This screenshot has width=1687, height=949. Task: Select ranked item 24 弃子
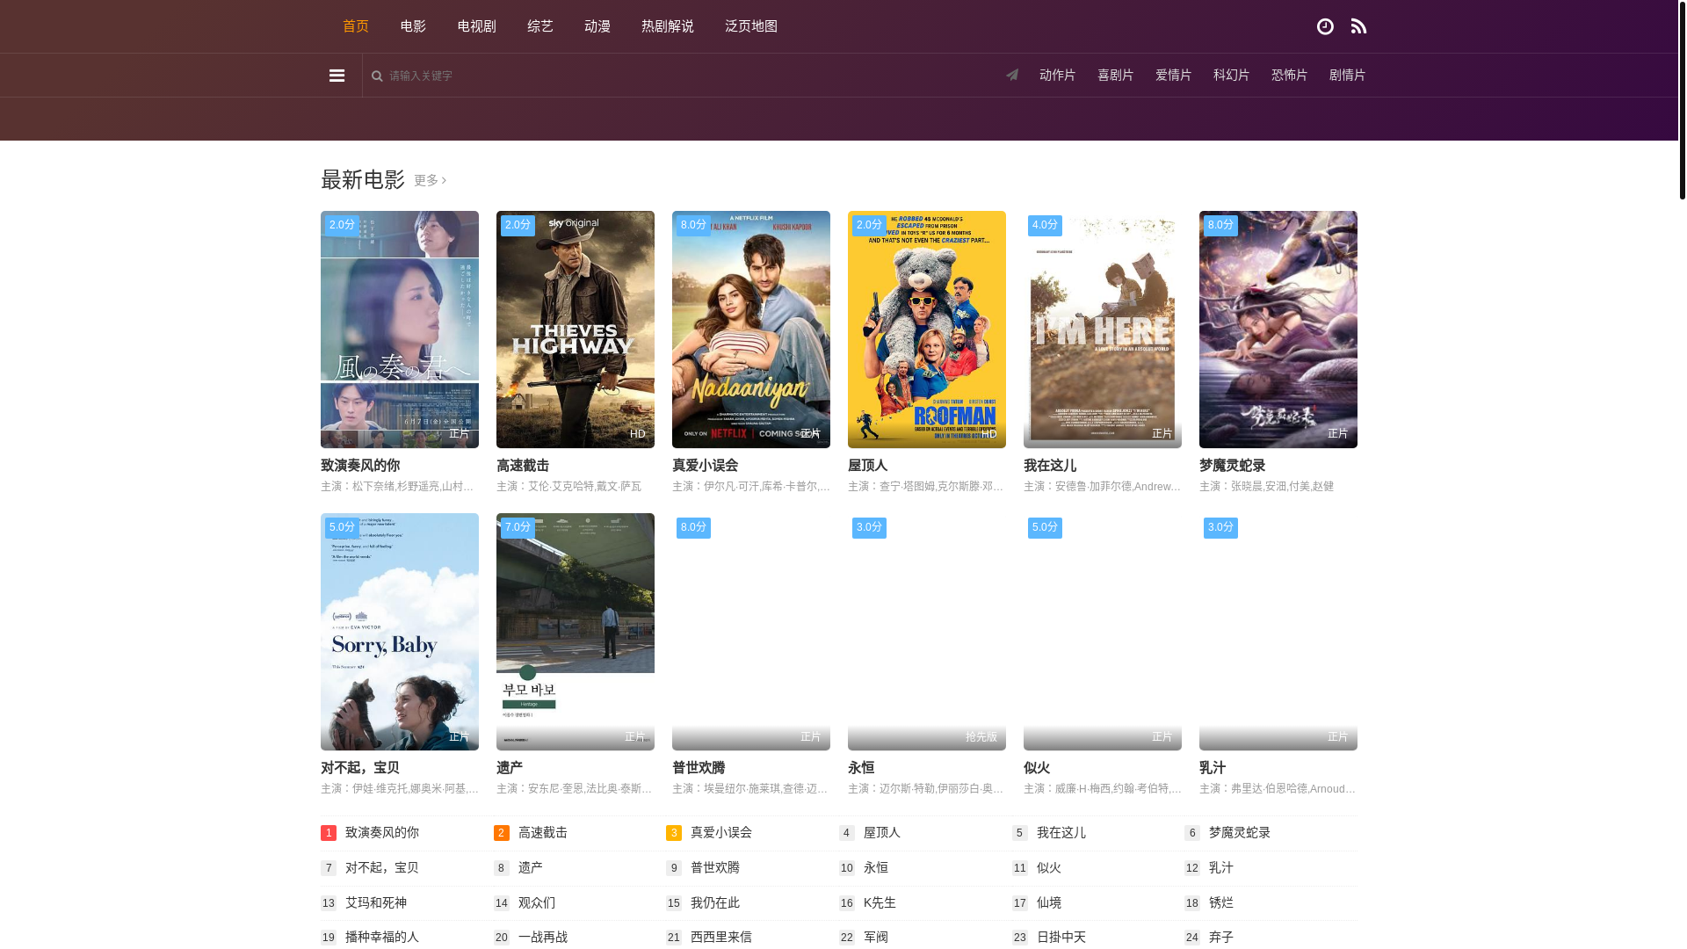pos(1221,938)
